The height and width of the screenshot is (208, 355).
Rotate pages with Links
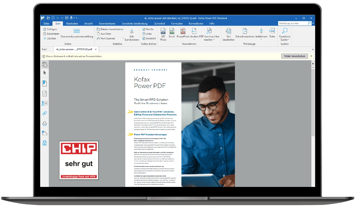click(x=147, y=34)
